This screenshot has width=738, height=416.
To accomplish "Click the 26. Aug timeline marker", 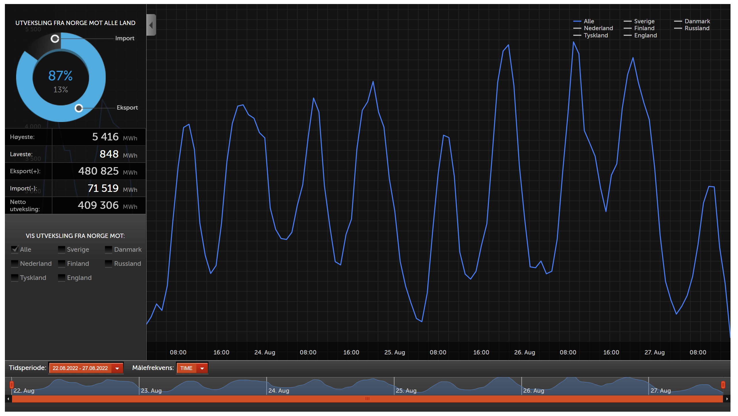I will pyautogui.click(x=533, y=391).
